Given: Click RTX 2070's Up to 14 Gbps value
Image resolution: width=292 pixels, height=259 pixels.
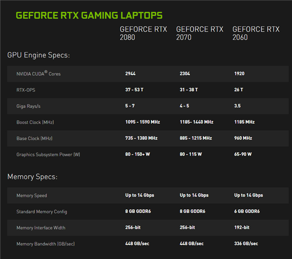Looking at the screenshot, I should 194,195.
